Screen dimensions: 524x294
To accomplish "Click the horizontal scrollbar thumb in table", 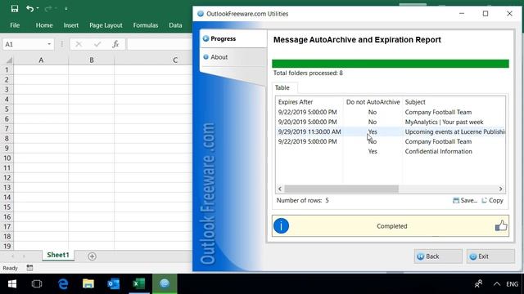I will [341, 189].
